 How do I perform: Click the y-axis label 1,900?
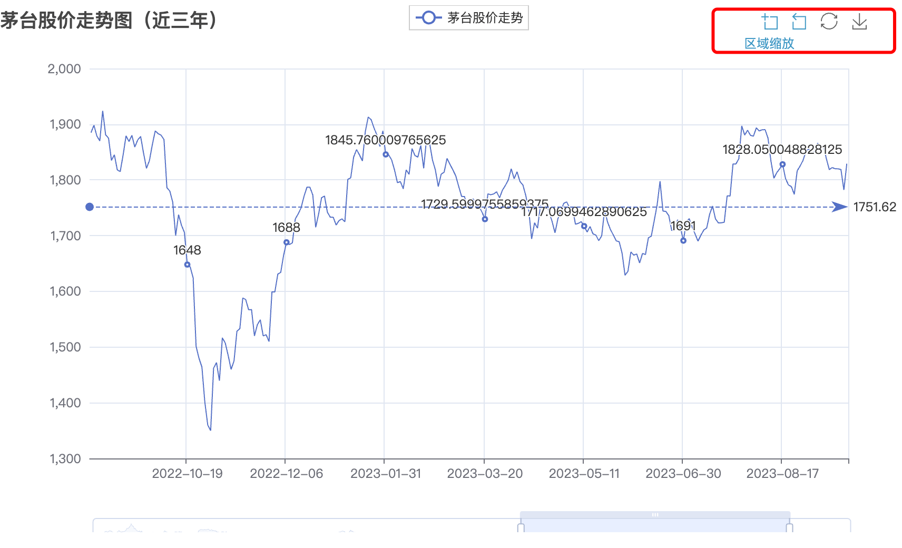65,124
